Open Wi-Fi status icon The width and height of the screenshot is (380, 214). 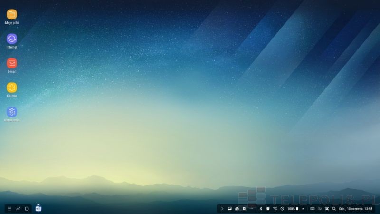[275, 209]
